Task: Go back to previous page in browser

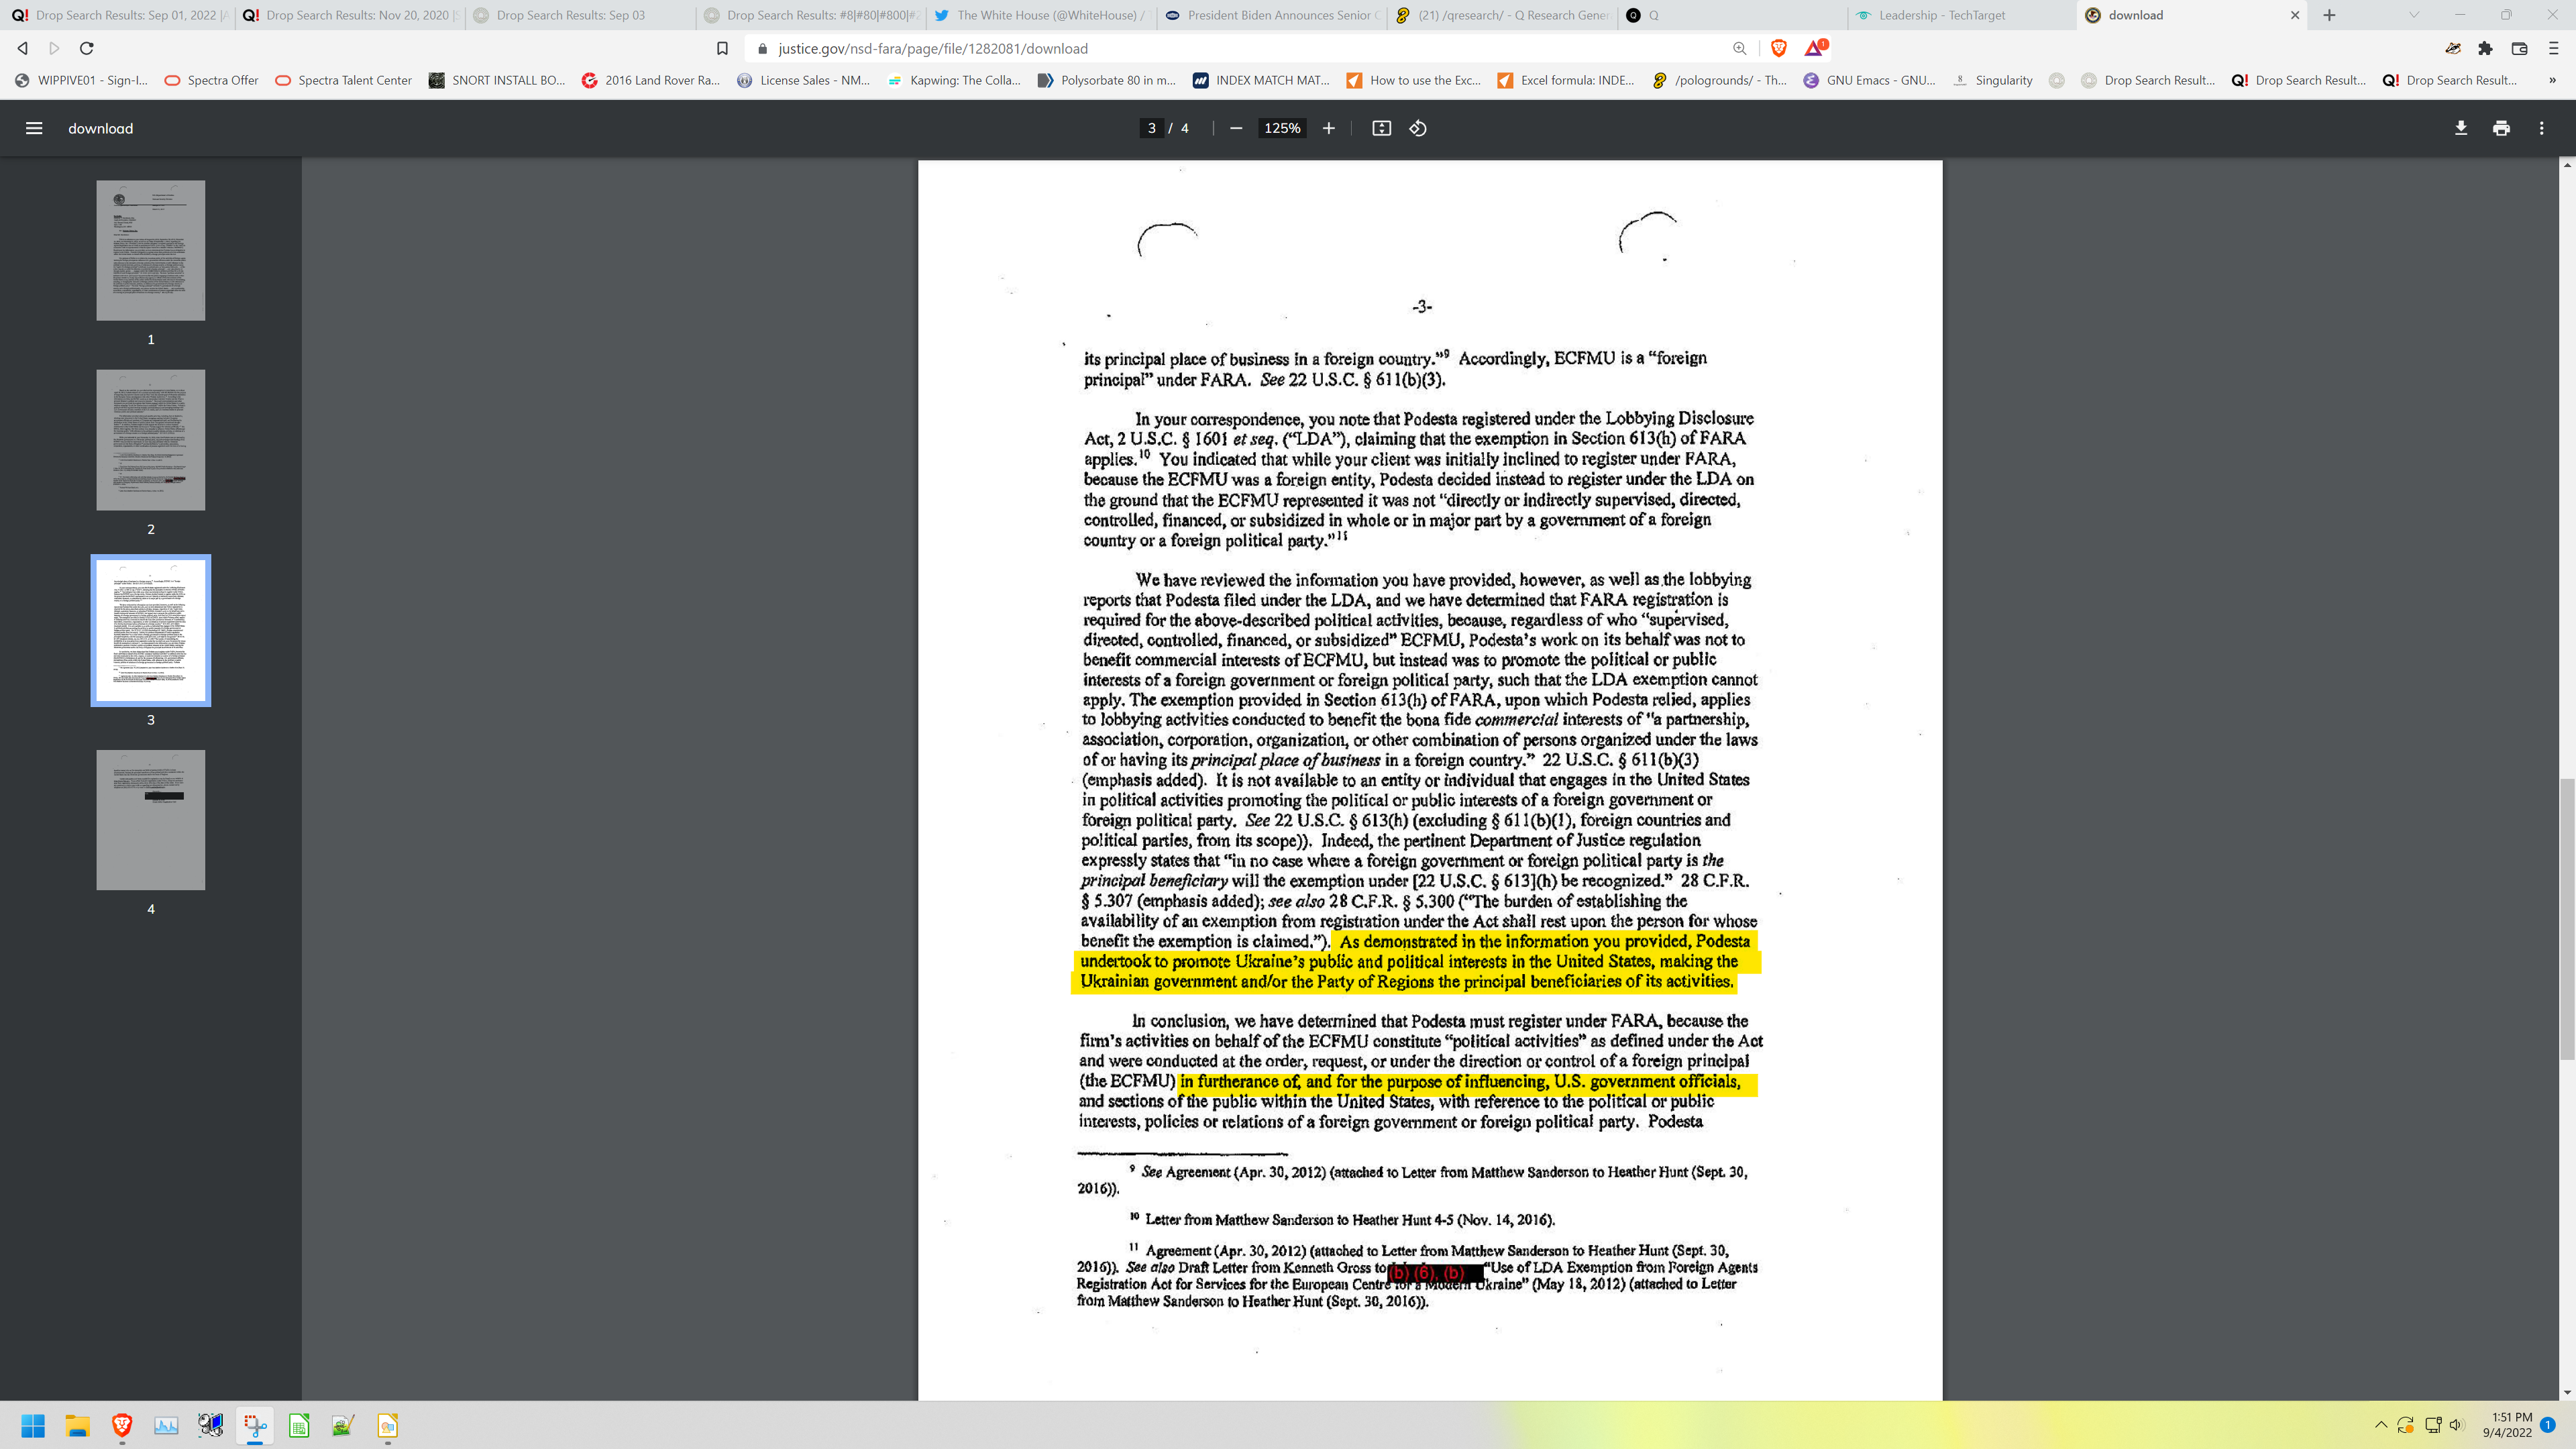Action: pos(22,48)
